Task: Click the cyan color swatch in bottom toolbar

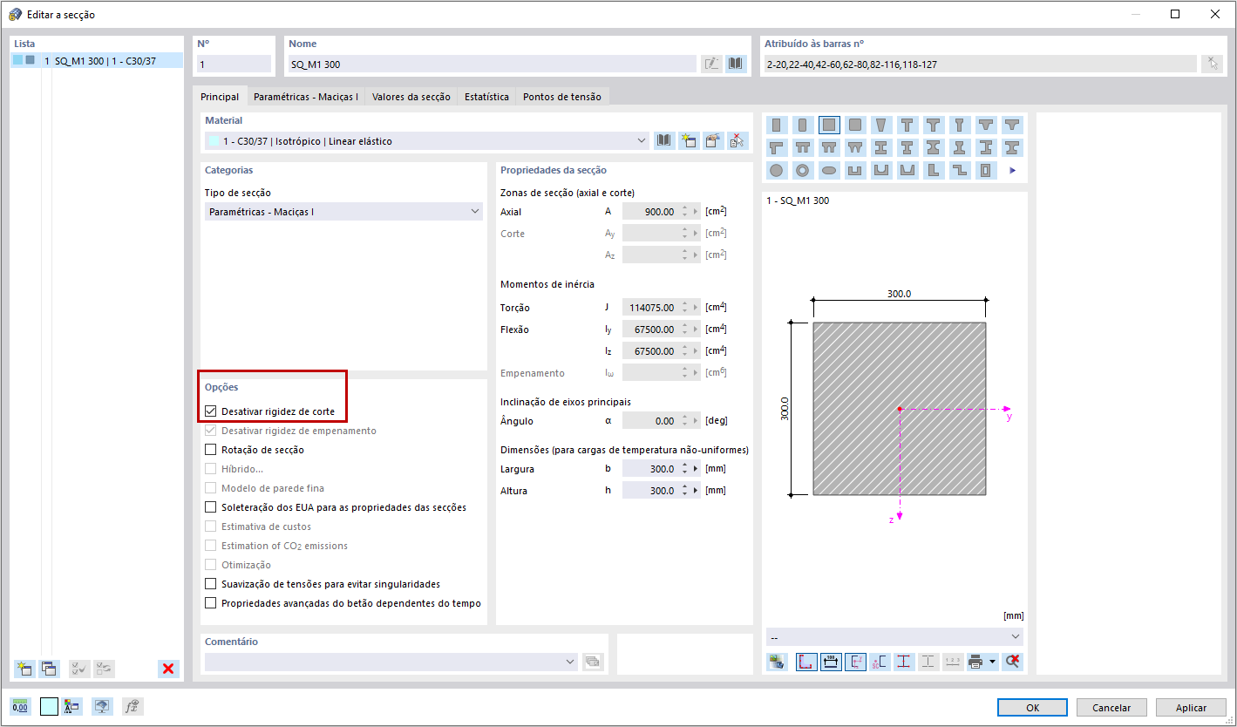Action: point(49,707)
